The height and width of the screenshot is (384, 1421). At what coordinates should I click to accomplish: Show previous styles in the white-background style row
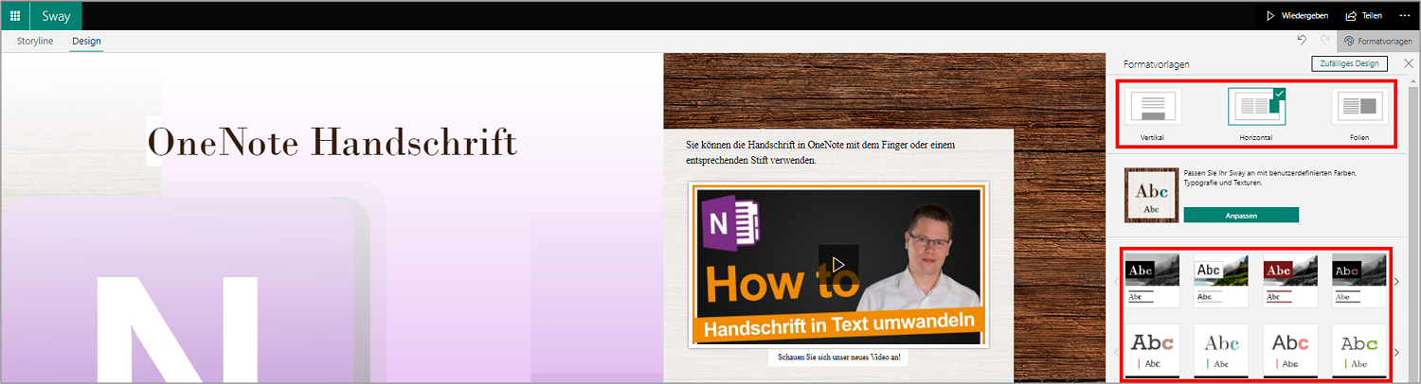[x=1116, y=352]
